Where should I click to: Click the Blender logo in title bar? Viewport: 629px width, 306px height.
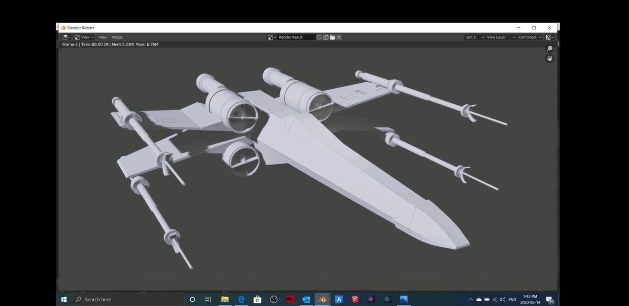pos(63,27)
